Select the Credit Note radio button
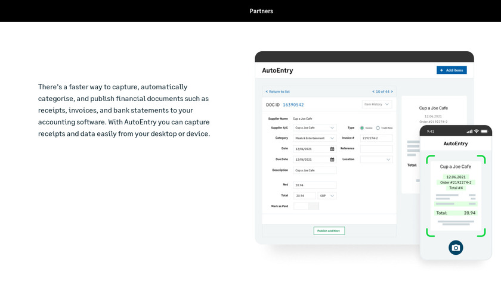The image size is (501, 281). [x=378, y=128]
